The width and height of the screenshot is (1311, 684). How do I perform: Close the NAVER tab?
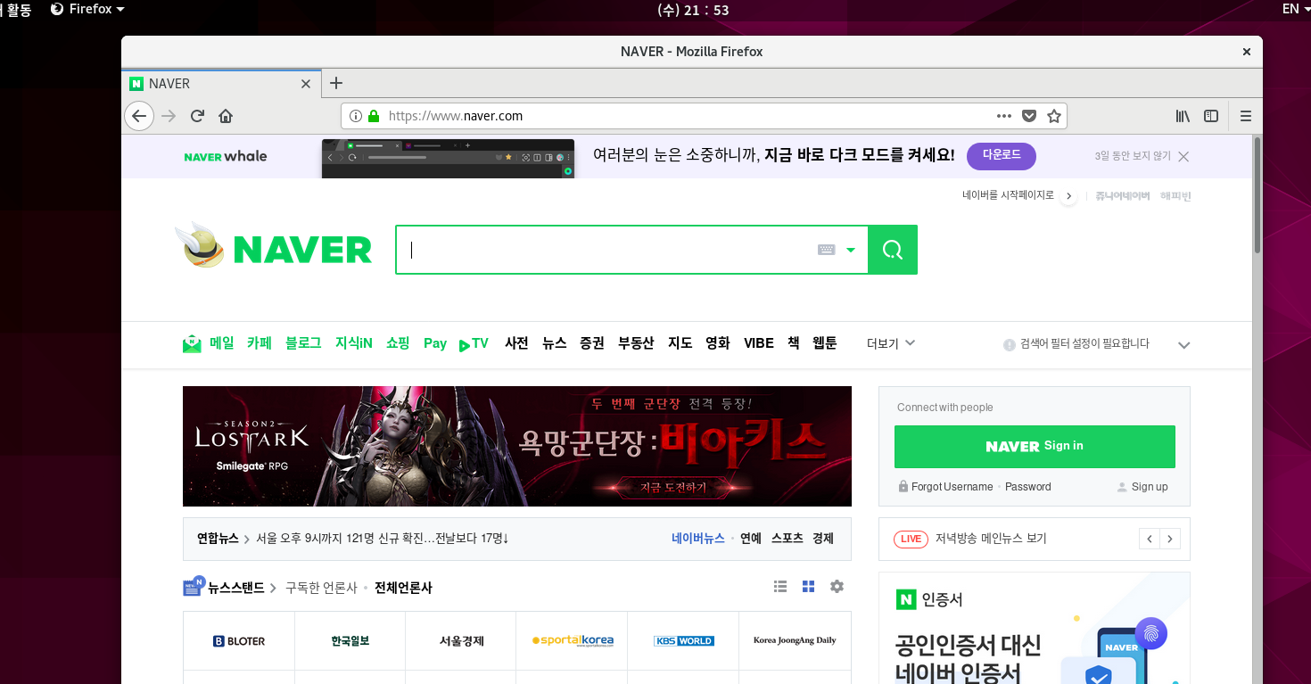[x=306, y=84]
